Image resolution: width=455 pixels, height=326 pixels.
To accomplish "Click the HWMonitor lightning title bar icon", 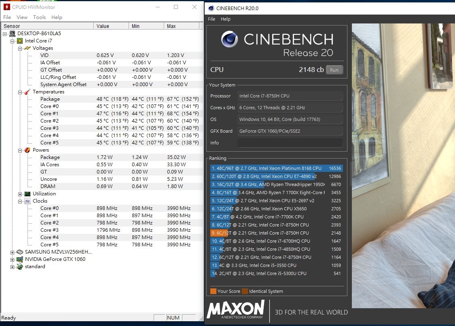I will click(6, 7).
